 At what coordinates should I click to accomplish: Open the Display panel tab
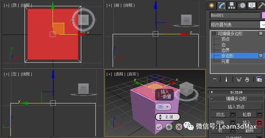coord(252,6)
